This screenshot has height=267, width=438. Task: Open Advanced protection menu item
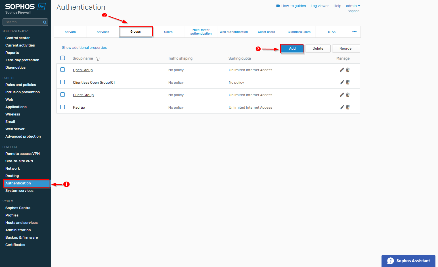23,136
